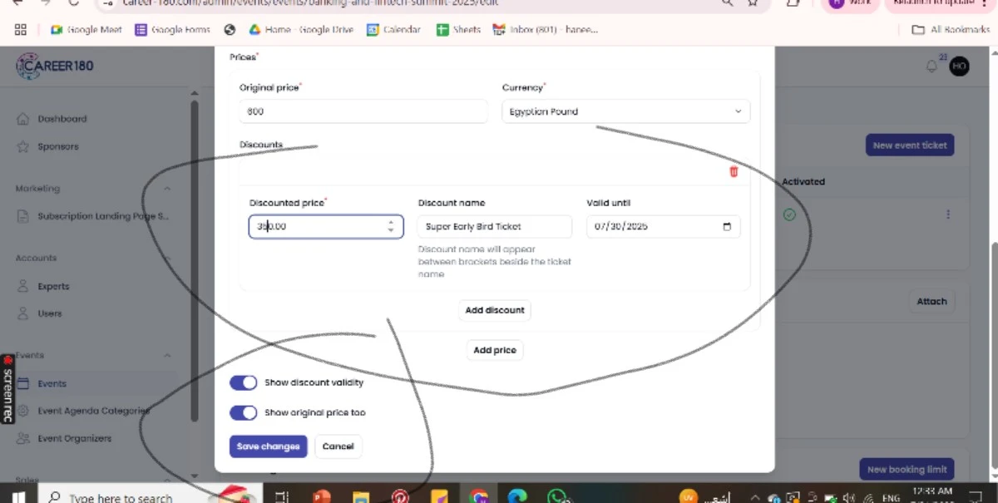Viewport: 998px width, 503px height.
Task: Open the three-dot ticket options menu
Action: [x=947, y=215]
